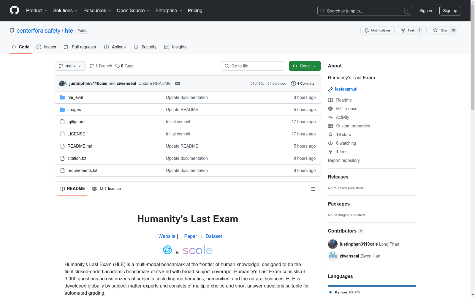This screenshot has height=297, width=475.
Task: Click the .gitignore file icon
Action: (62, 122)
